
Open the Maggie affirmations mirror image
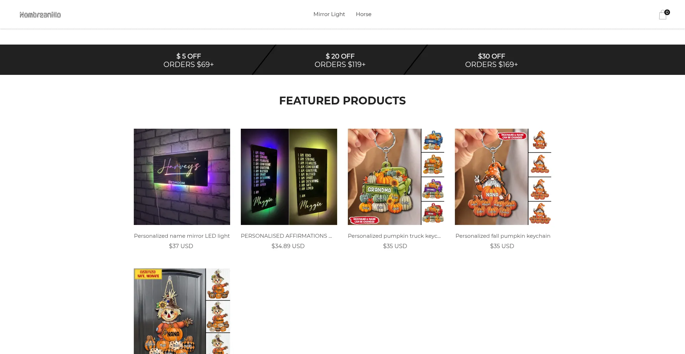[x=289, y=177]
